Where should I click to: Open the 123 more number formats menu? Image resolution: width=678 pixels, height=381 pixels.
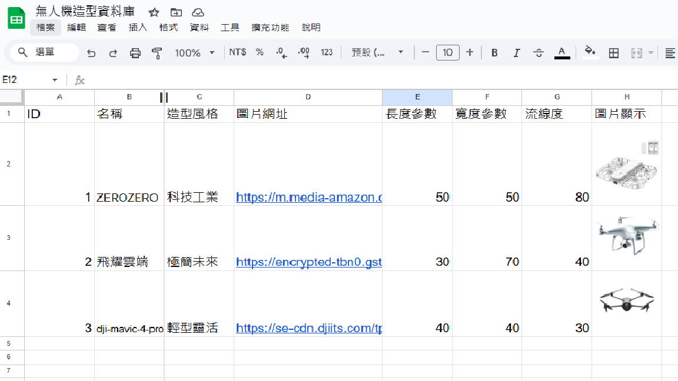click(x=327, y=52)
